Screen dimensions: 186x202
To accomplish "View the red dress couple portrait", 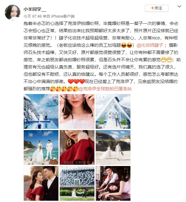I will pyautogui.click(x=41, y=183).
